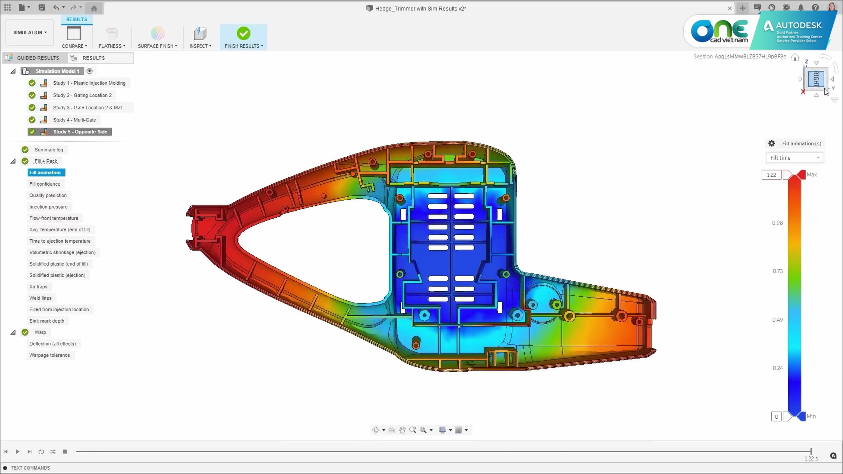Viewport: 843px width, 474px height.
Task: Open the Finish Results dropdown menu
Action: tap(244, 46)
